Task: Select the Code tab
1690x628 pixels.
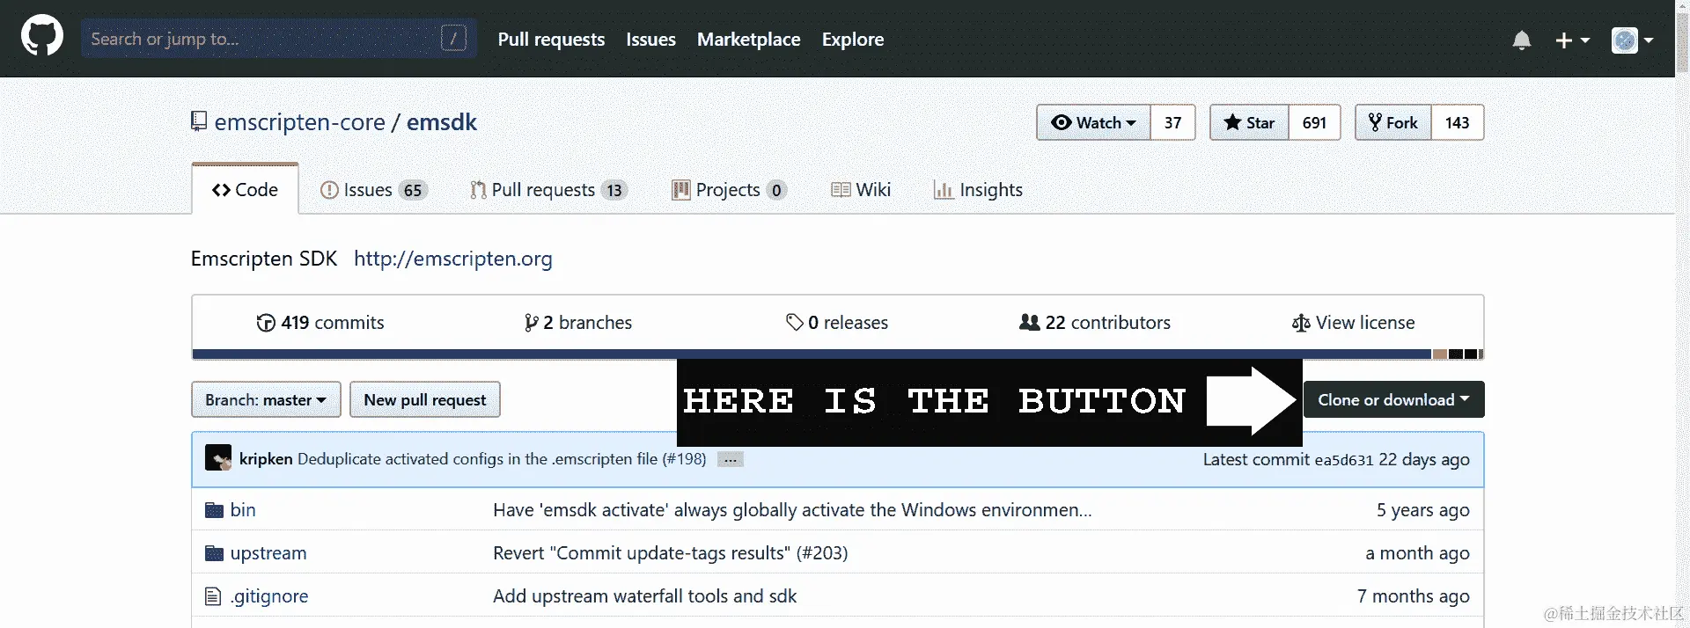Action: click(245, 189)
